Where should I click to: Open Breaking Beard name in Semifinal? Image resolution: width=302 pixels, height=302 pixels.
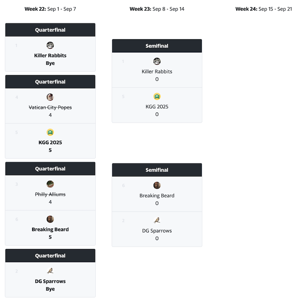pyautogui.click(x=157, y=196)
